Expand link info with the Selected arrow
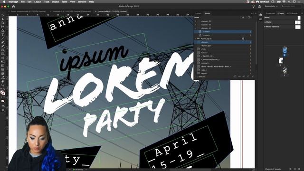This screenshot has height=171, width=304. pyautogui.click(x=195, y=77)
